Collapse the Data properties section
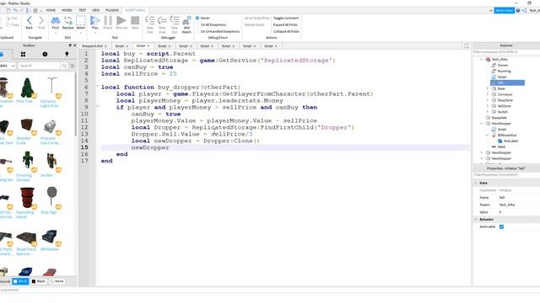This screenshot has width=540, height=303. point(476,183)
